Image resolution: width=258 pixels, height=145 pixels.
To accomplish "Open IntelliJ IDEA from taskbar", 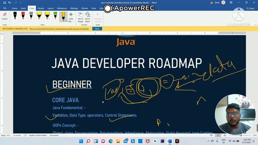I will (x=162, y=141).
